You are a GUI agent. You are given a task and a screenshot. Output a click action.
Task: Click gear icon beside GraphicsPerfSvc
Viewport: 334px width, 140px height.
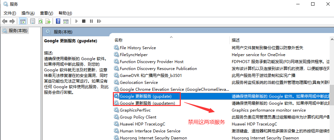[116, 110]
